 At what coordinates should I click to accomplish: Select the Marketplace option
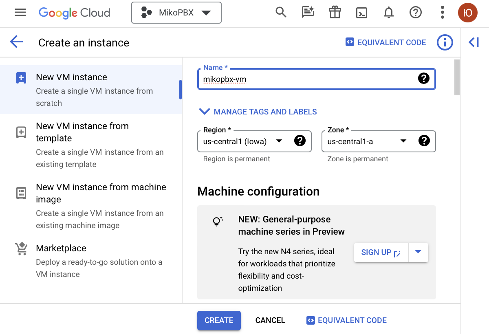point(61,248)
